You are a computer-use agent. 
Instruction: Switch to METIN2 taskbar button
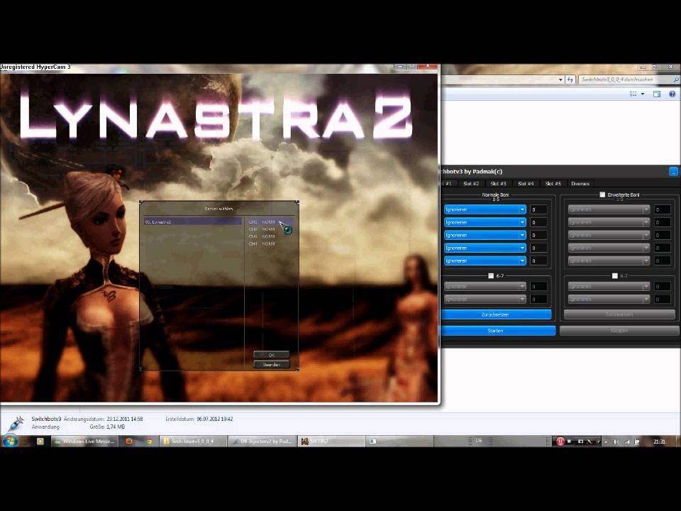[331, 441]
